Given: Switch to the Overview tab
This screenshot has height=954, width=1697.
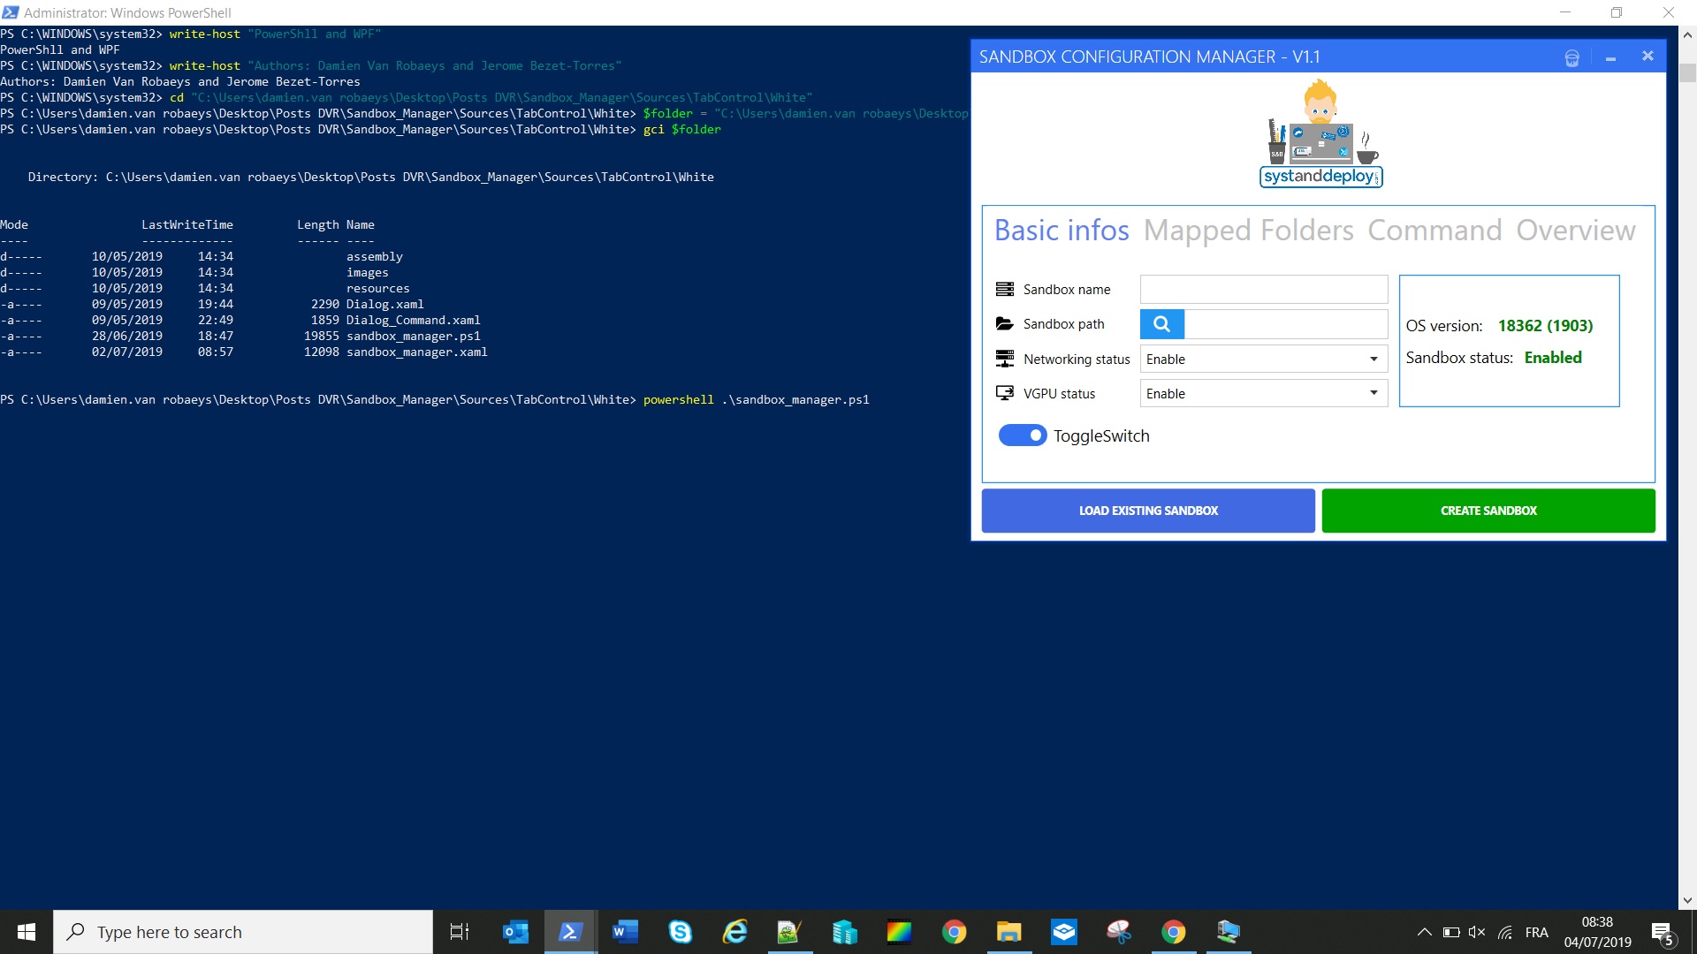Looking at the screenshot, I should 1575,231.
